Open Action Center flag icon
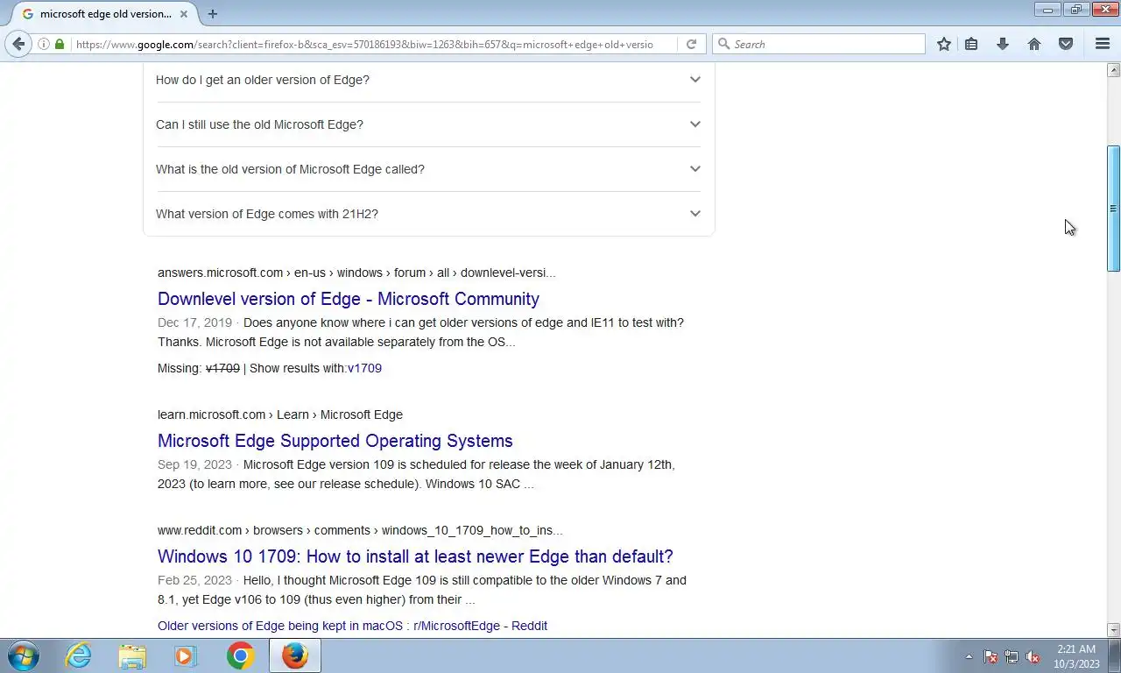This screenshot has width=1121, height=673. point(991,656)
